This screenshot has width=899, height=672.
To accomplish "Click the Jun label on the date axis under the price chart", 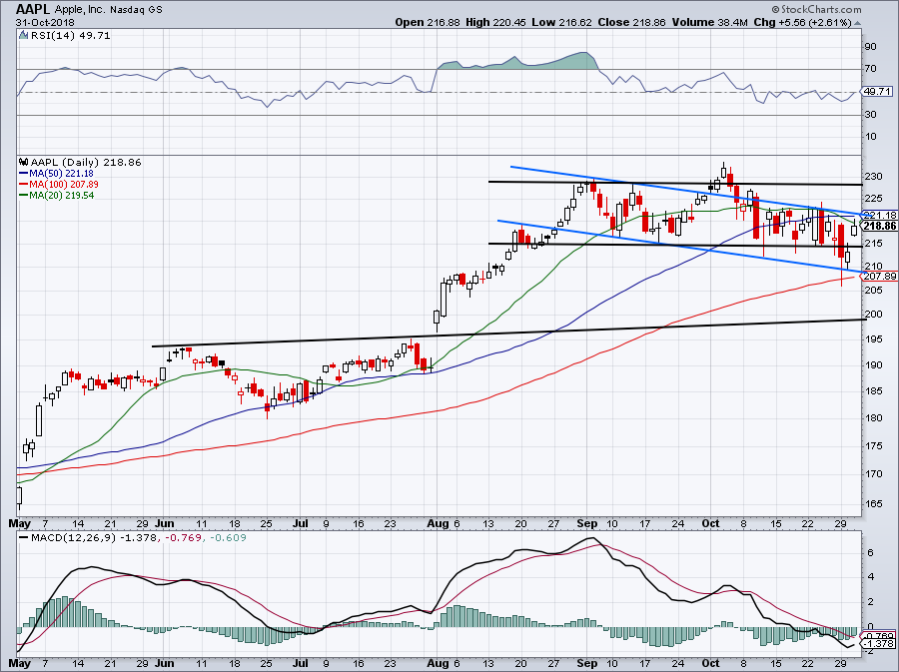I will (165, 523).
